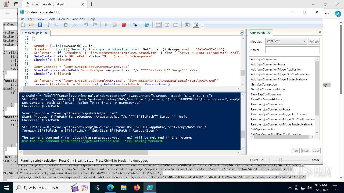Click the New script icon
The width and height of the screenshot is (344, 193).
pyautogui.click(x=23, y=25)
